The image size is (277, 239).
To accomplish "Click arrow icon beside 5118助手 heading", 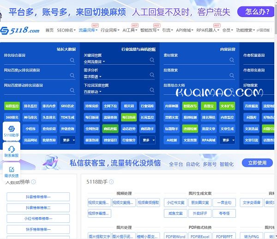I will click(x=111, y=182).
